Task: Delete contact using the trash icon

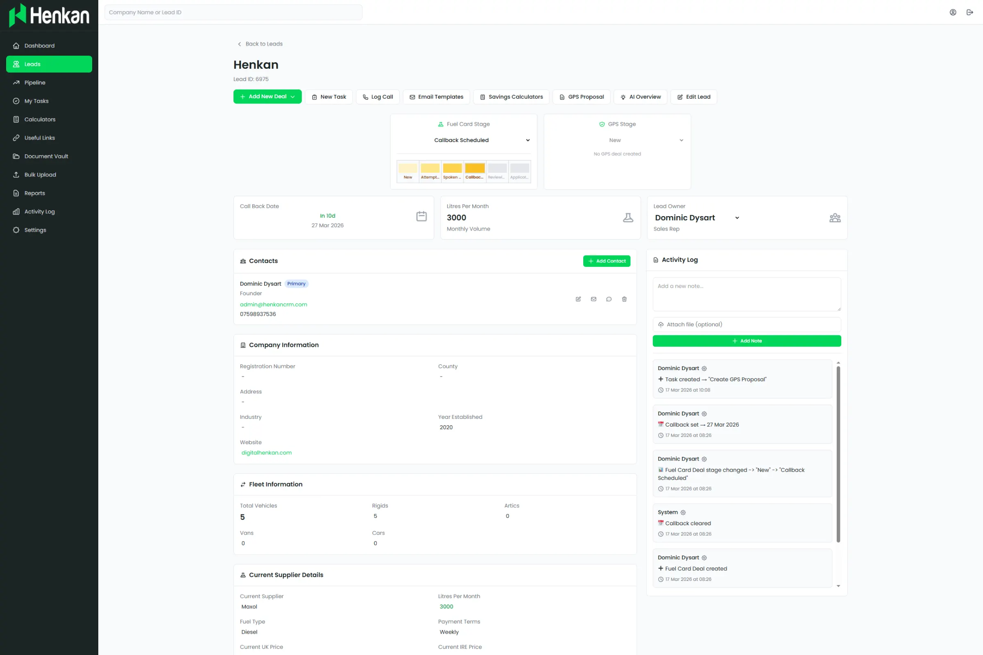Action: [x=624, y=299]
